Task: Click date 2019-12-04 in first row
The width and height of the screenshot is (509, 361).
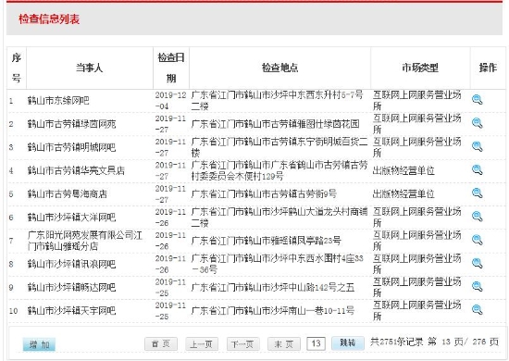Action: 171,101
